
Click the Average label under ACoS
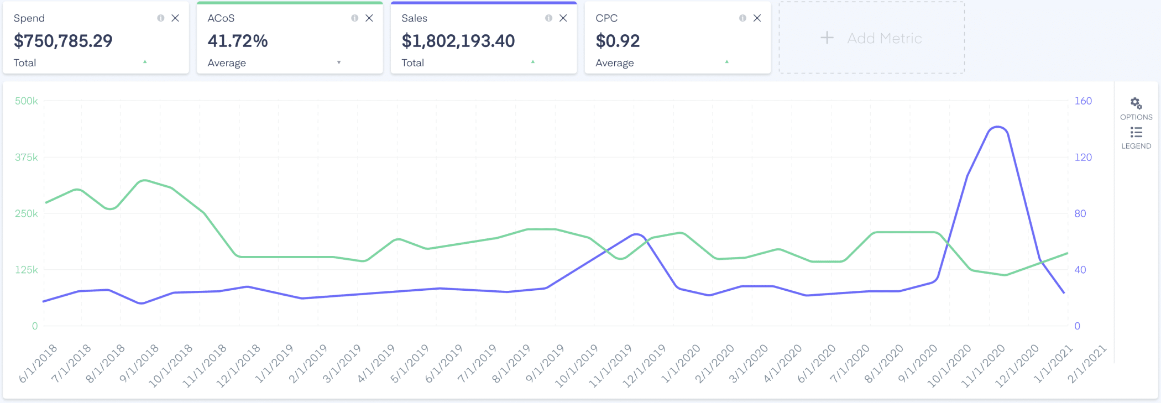[227, 63]
